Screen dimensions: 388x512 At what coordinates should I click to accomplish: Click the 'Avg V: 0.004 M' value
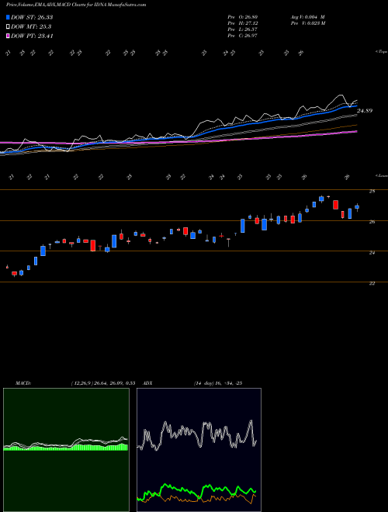307,17
